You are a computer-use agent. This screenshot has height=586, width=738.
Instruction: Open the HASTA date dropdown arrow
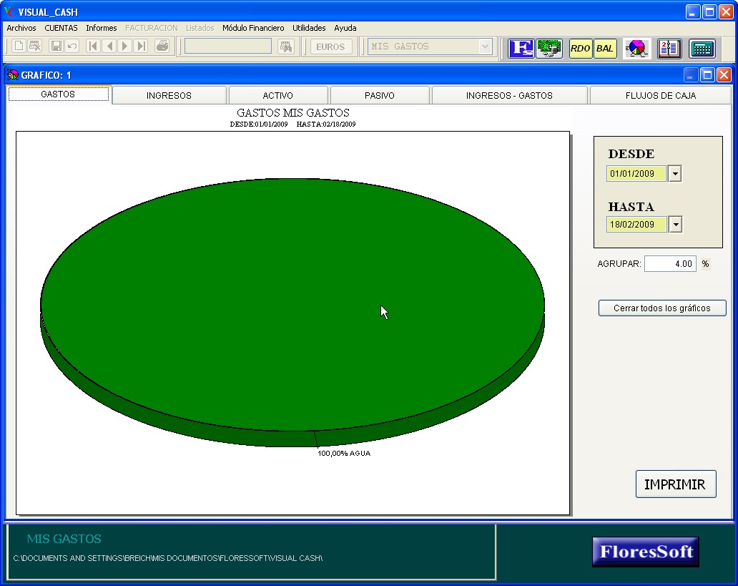[675, 224]
